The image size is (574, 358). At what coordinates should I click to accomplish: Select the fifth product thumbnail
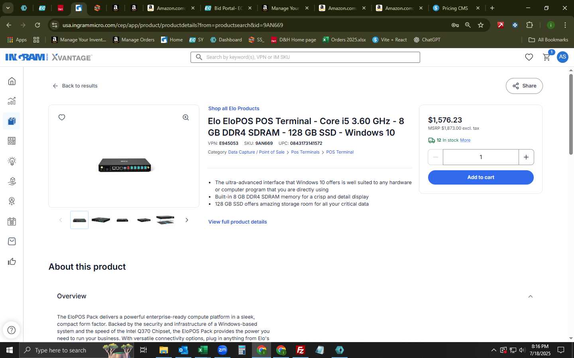coord(165,220)
